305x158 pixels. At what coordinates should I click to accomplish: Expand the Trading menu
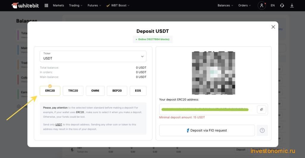pos(75,5)
